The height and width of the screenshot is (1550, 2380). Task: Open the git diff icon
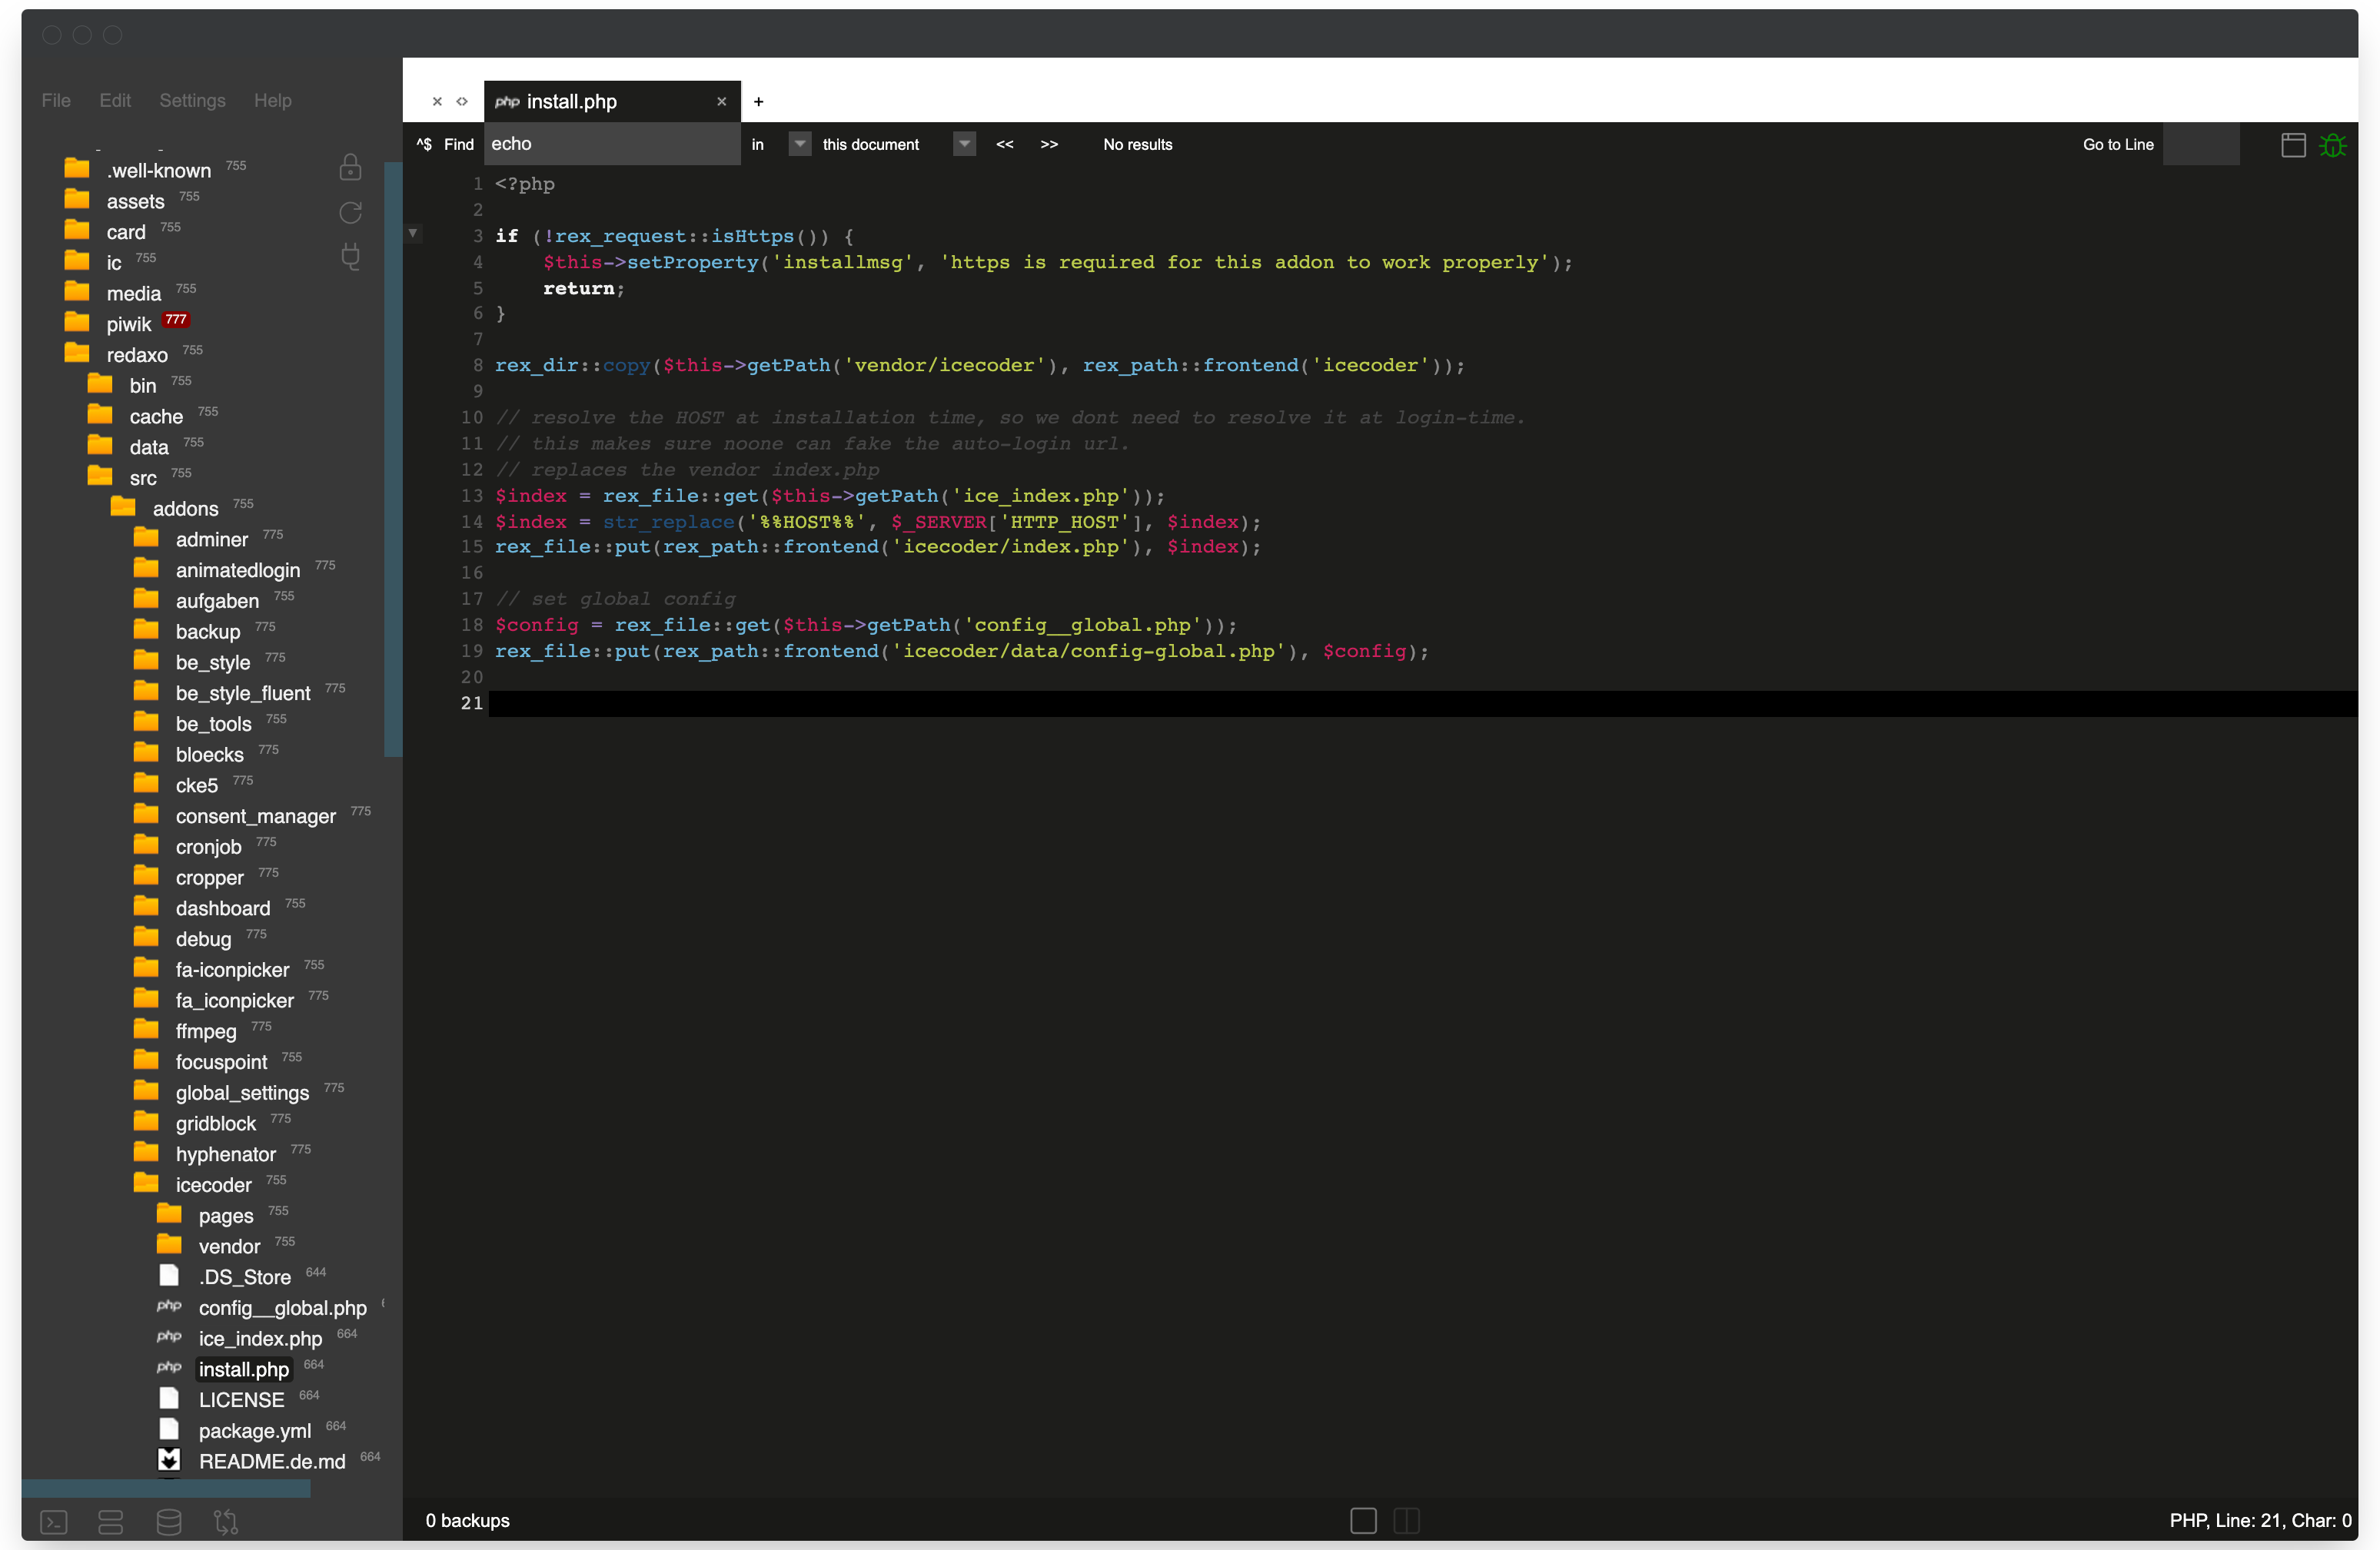pyautogui.click(x=226, y=1522)
